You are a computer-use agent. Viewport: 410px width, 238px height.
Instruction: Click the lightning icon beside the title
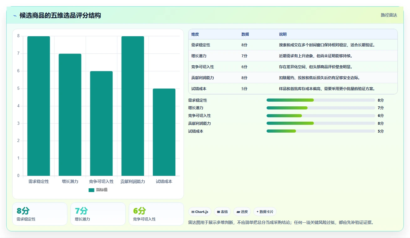tap(15, 16)
